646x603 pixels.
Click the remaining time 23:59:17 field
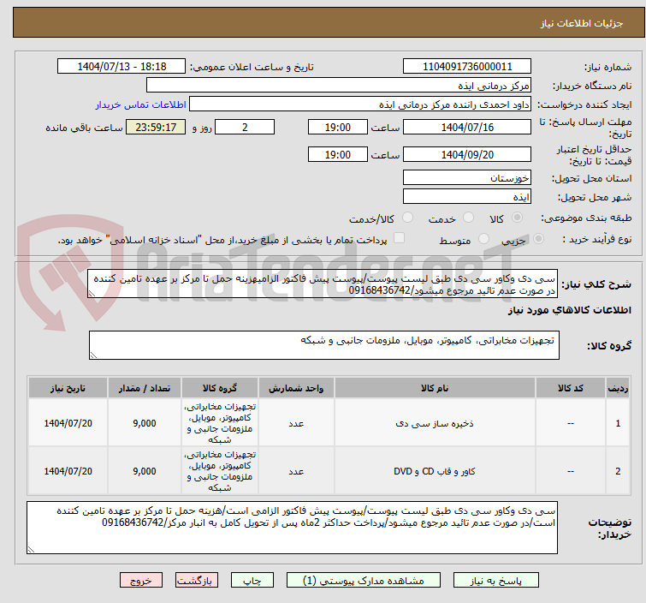pos(156,127)
